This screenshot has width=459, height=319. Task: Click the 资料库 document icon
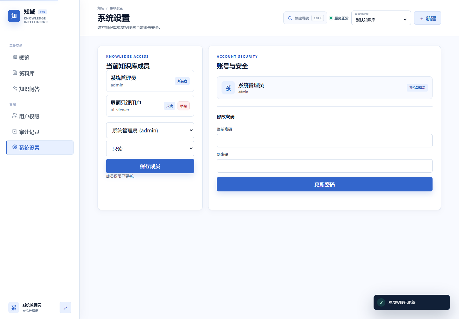[x=15, y=73]
